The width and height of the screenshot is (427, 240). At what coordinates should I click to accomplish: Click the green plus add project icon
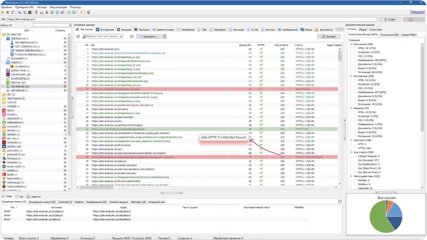tap(3, 12)
